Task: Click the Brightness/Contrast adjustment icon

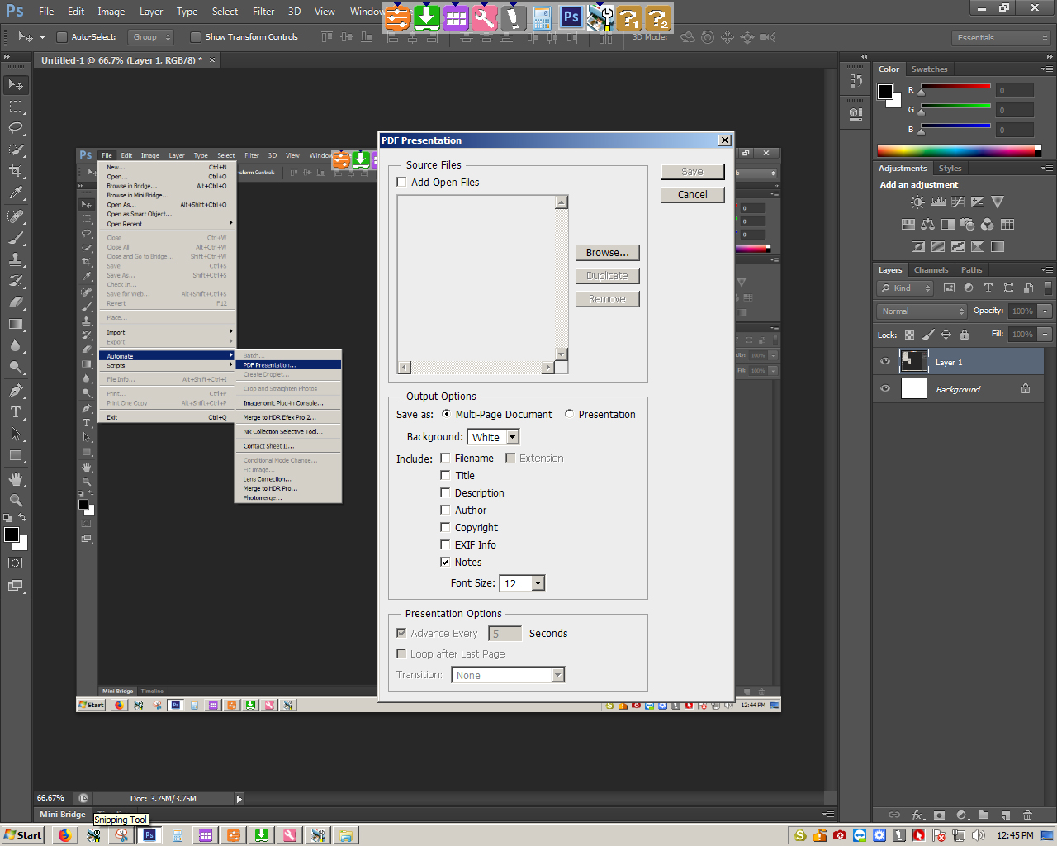Action: pyautogui.click(x=917, y=202)
